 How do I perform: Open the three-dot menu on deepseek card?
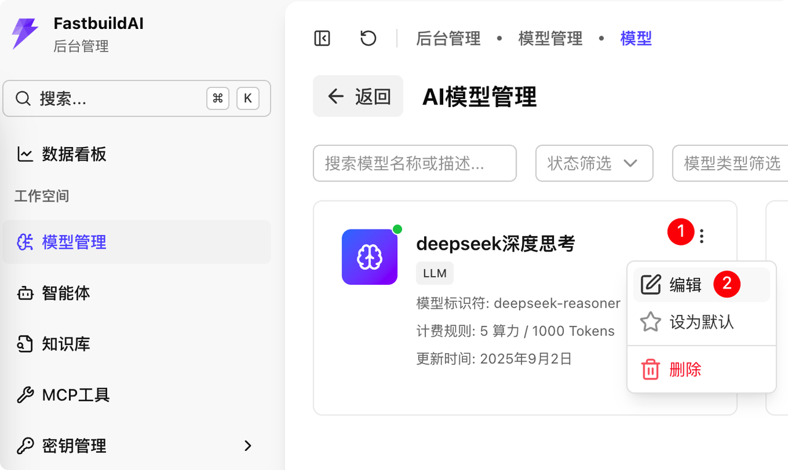tap(701, 236)
